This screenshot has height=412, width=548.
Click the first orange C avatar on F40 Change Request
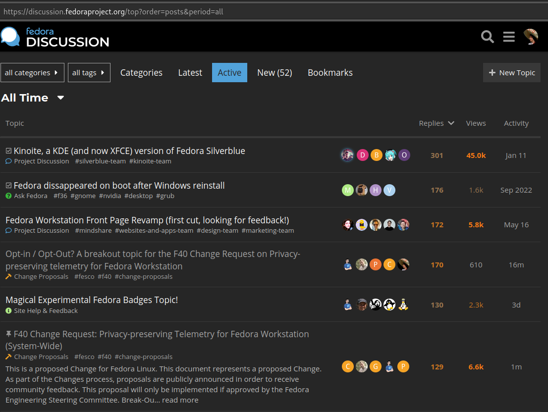point(347,366)
